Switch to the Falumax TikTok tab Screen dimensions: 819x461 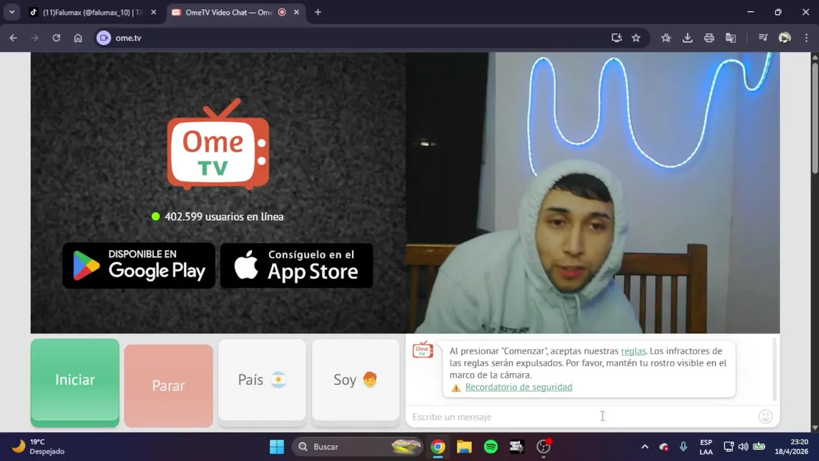coord(92,12)
